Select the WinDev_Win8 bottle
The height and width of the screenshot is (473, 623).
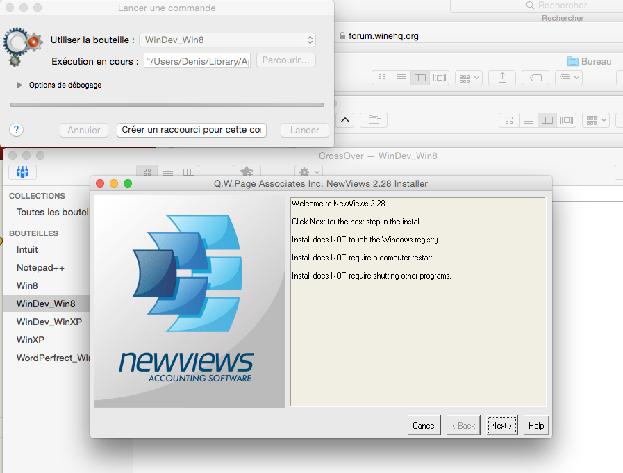coord(46,304)
